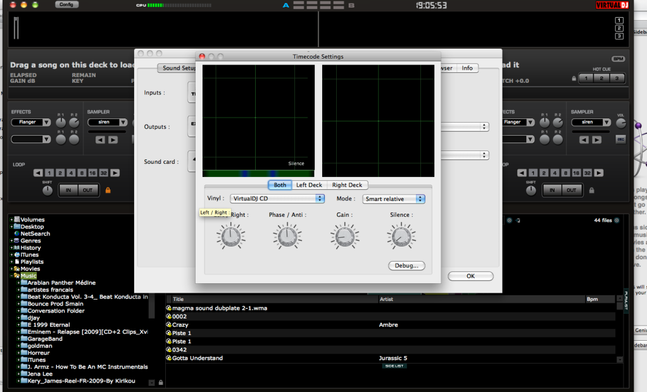Trigger hot cue 3 on right deck

(617, 78)
